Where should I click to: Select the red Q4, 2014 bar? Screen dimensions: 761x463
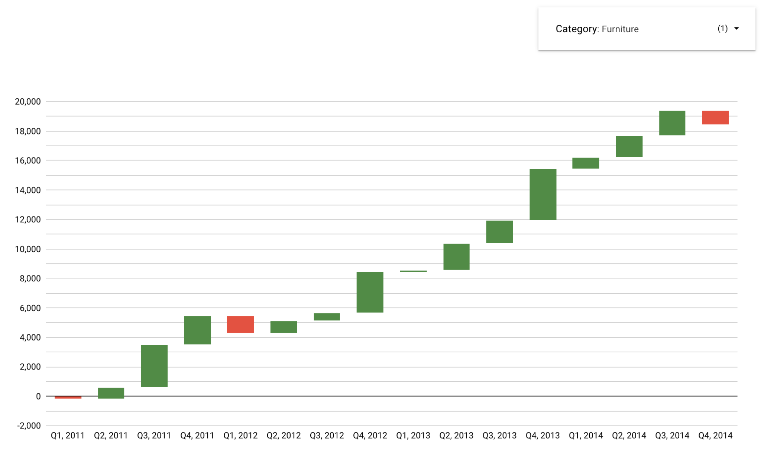[x=715, y=117]
